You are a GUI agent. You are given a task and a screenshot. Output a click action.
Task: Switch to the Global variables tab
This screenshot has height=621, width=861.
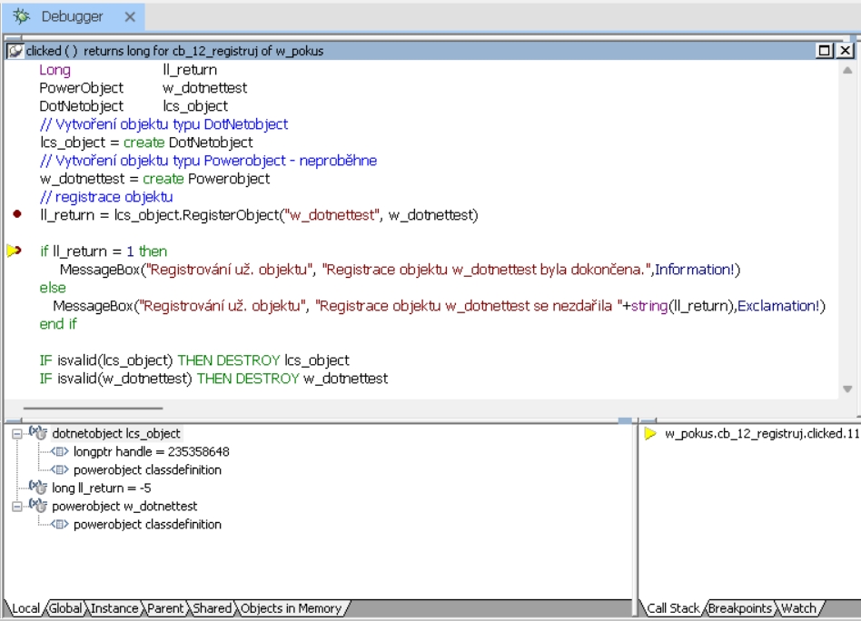[x=66, y=608]
